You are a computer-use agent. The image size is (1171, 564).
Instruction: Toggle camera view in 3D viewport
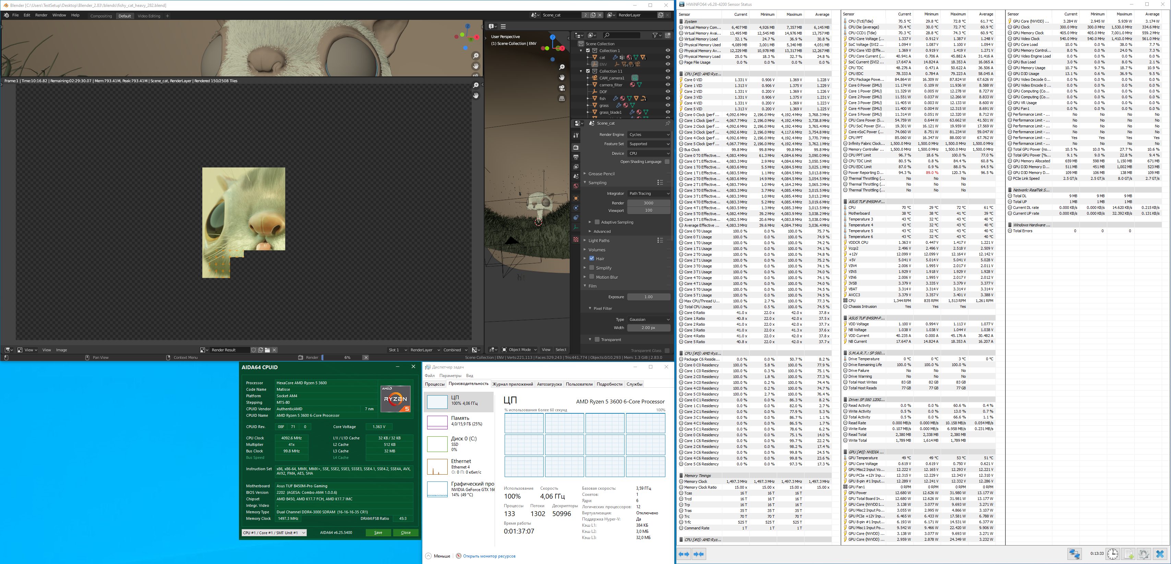pyautogui.click(x=562, y=88)
